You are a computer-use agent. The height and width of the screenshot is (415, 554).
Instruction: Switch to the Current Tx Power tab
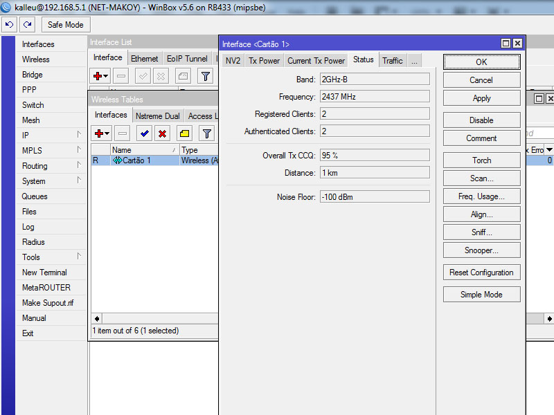[316, 61]
